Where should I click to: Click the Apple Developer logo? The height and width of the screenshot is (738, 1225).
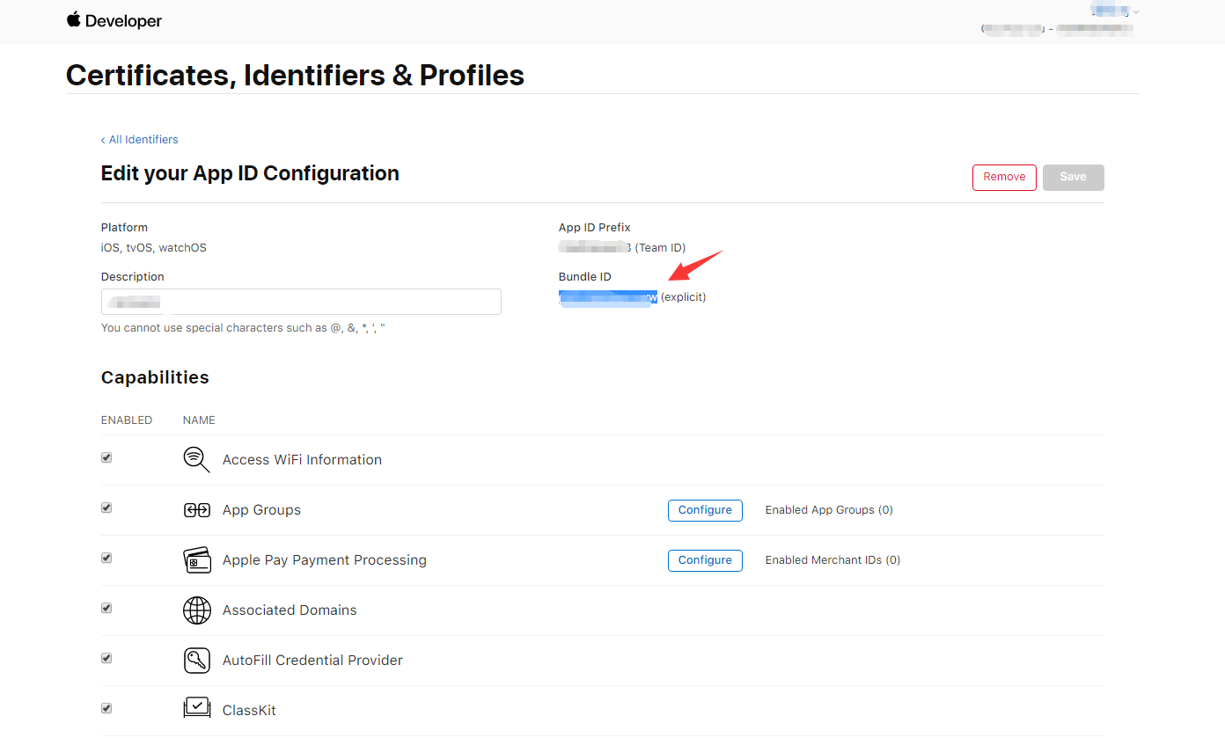tap(114, 20)
